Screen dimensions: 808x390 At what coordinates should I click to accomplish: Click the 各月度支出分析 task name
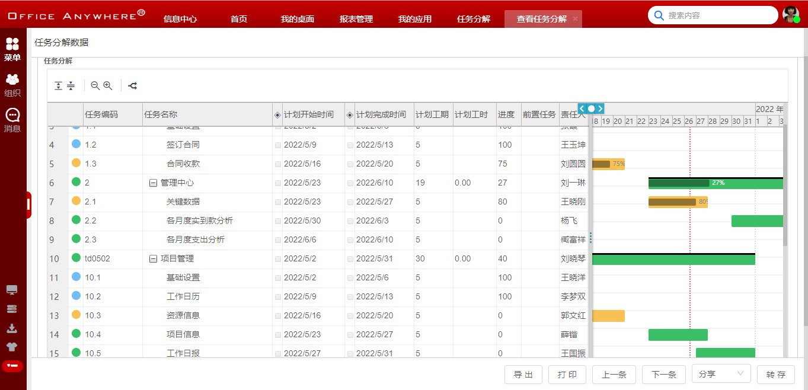tap(196, 240)
